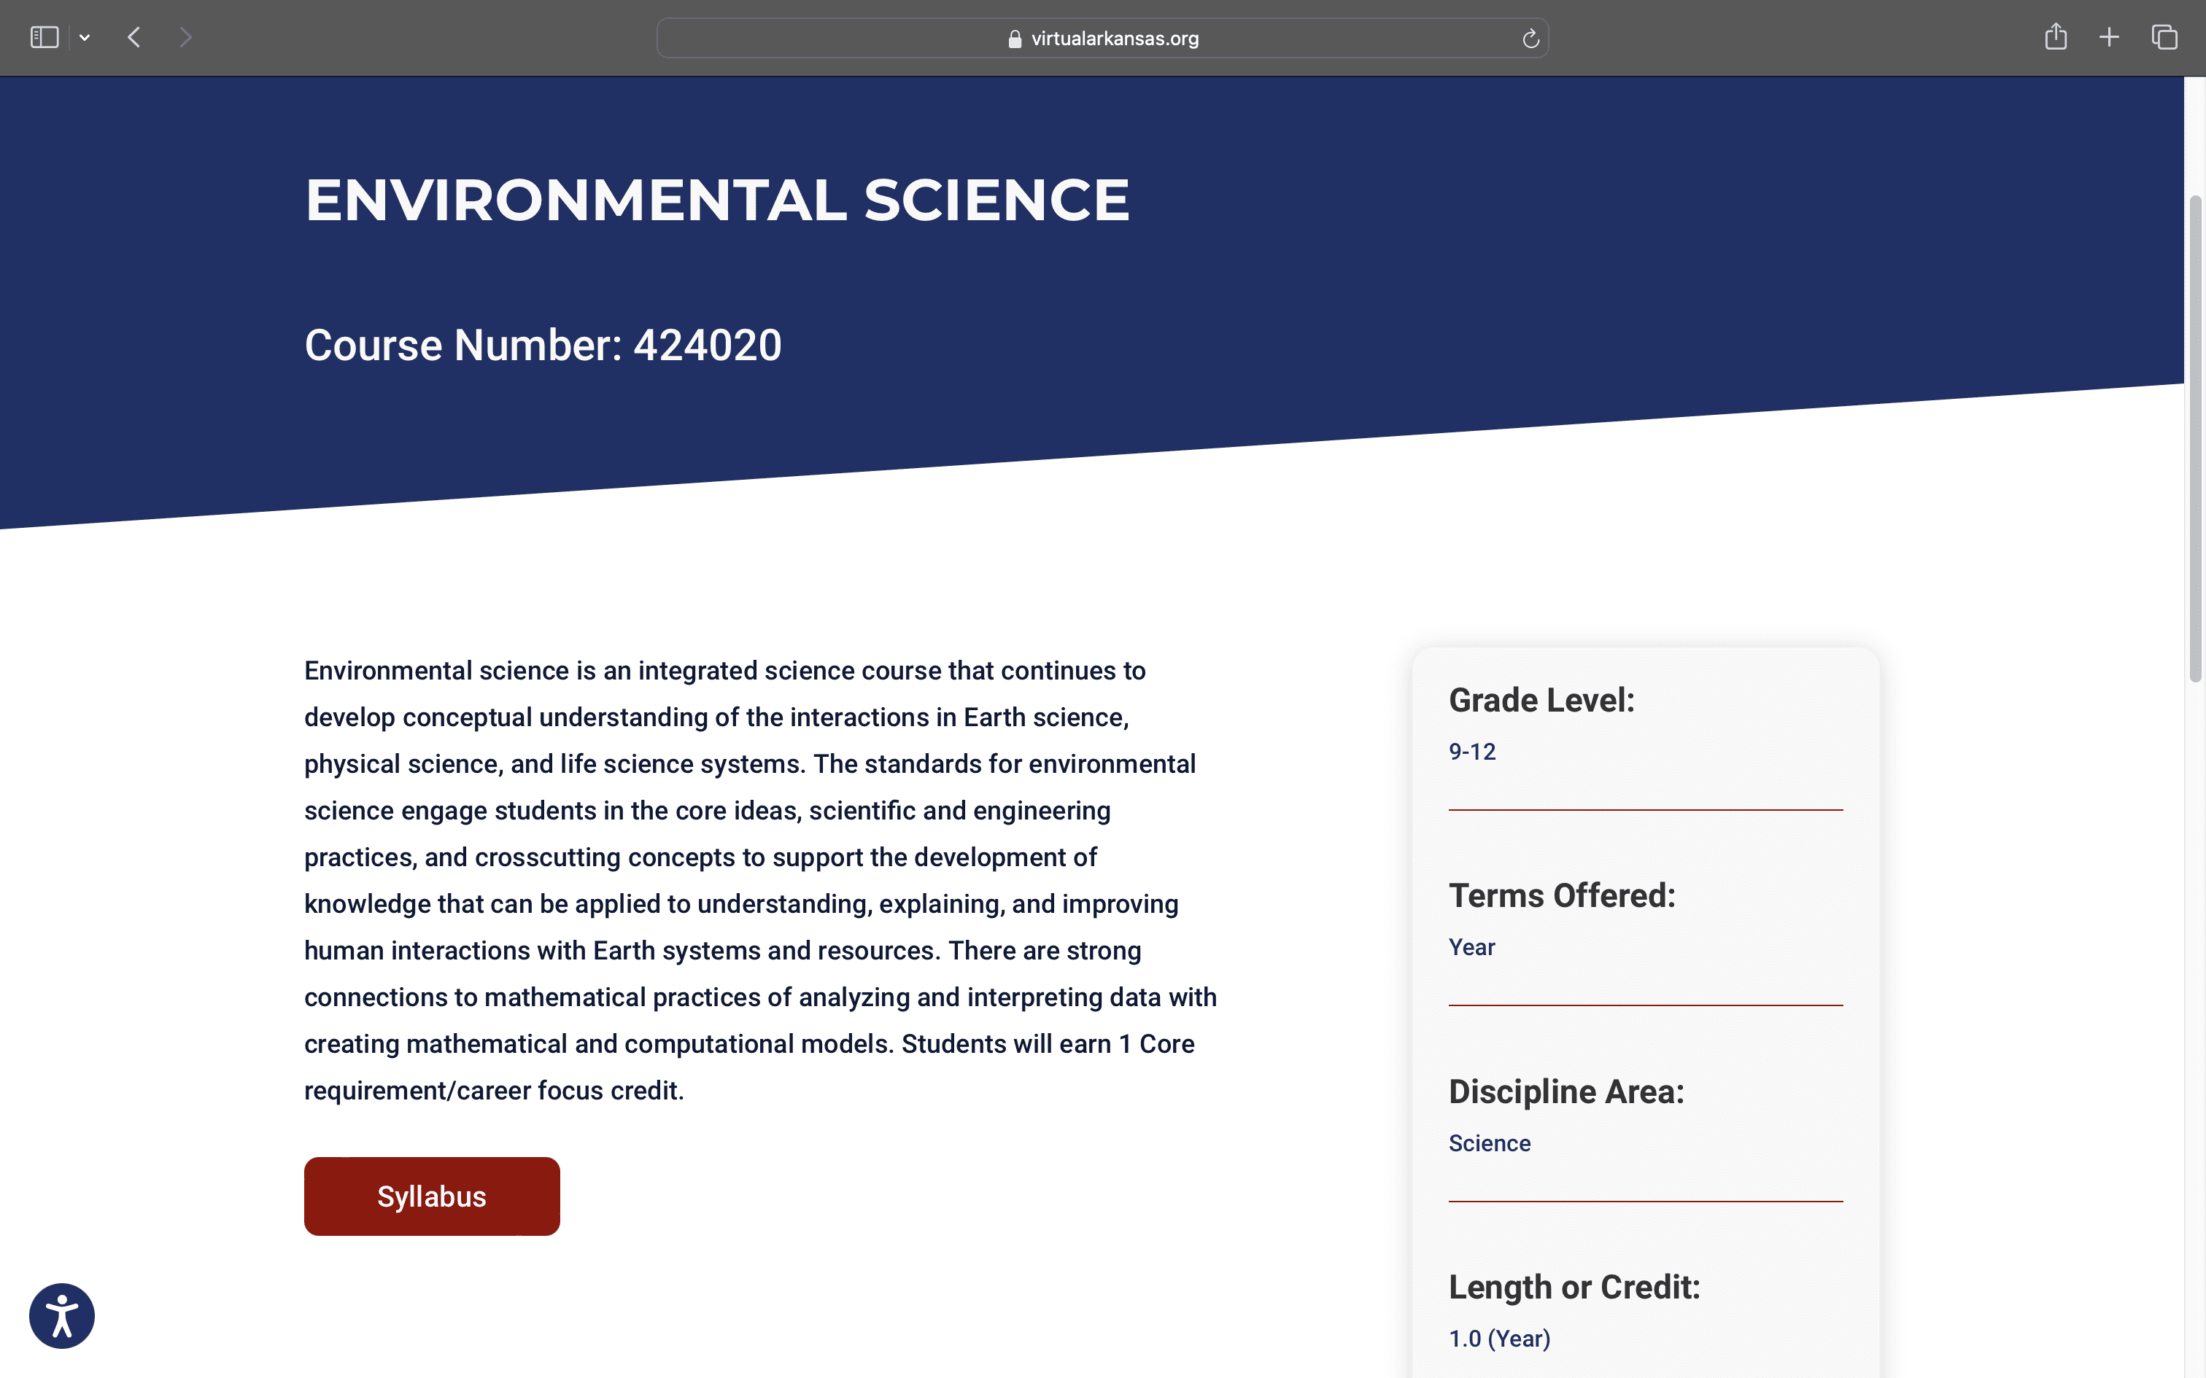2206x1378 pixels.
Task: Click the Terms Offered: label
Action: [x=1563, y=896]
